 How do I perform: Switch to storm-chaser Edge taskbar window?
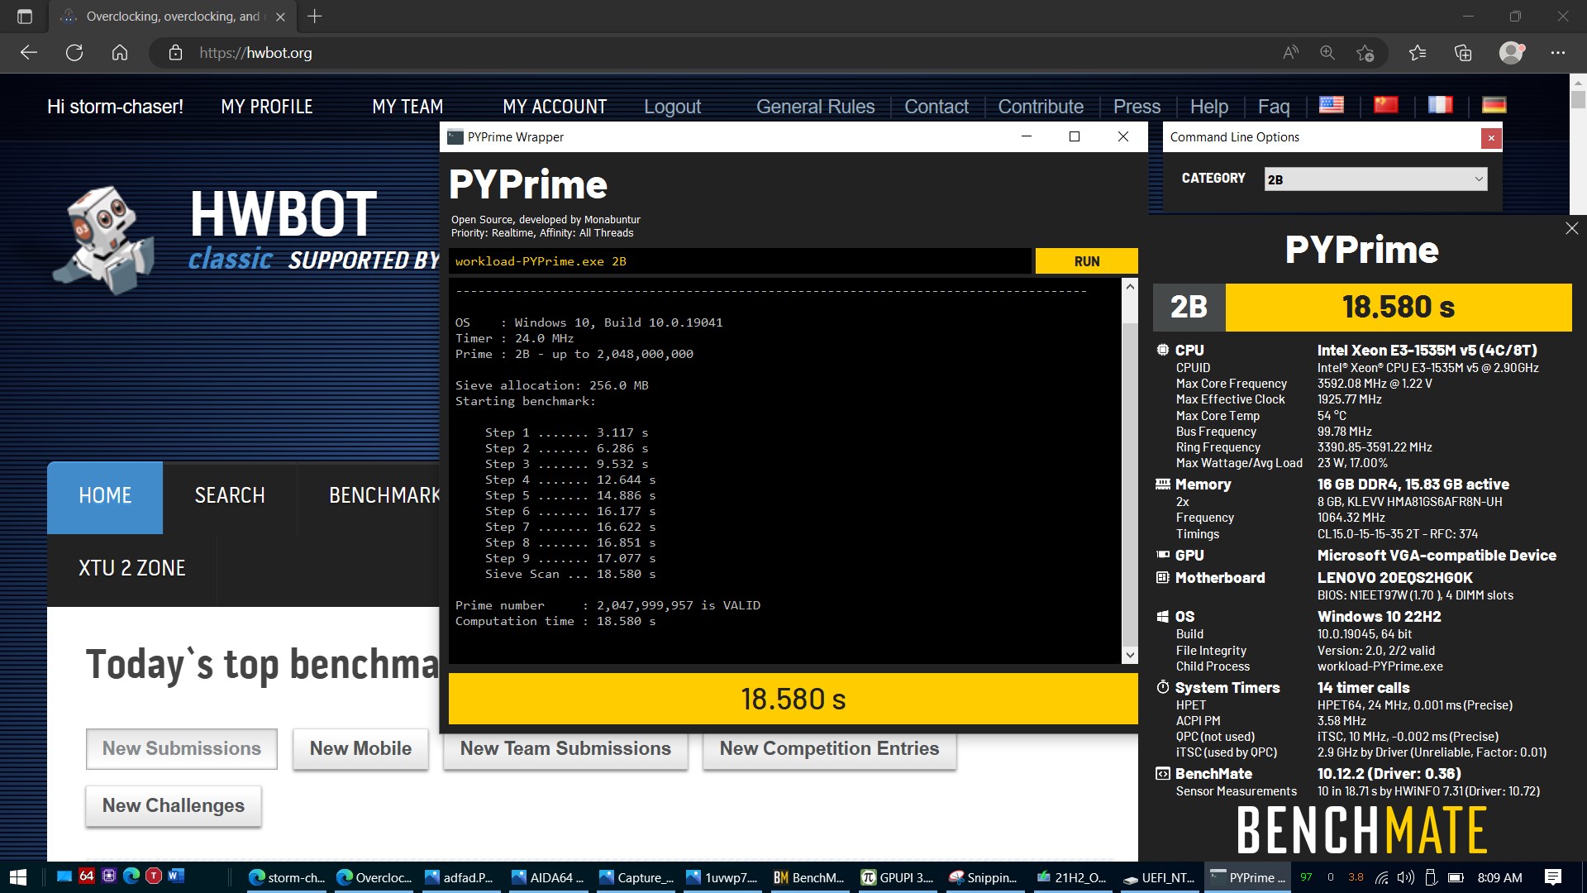pos(287,878)
